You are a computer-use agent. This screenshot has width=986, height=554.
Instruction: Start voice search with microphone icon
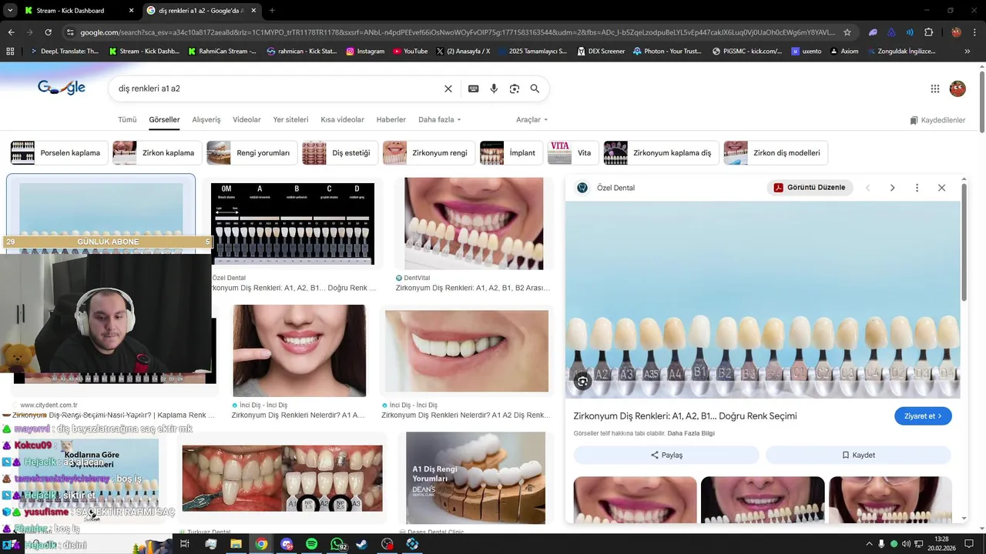[494, 88]
